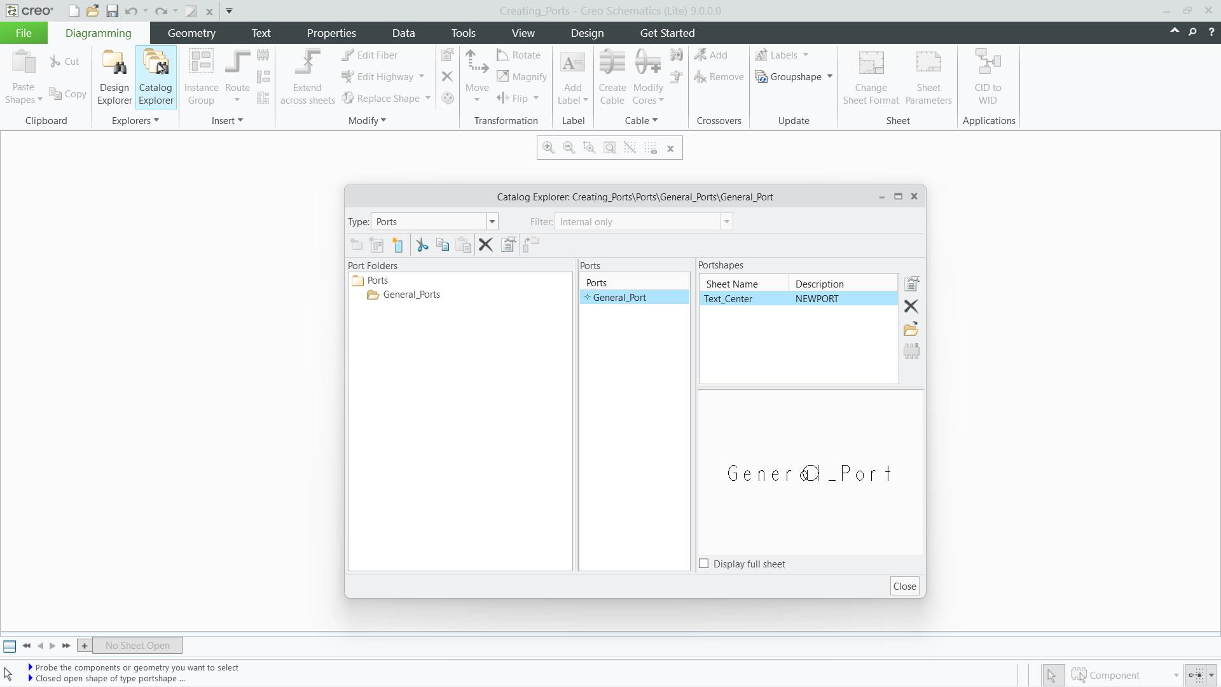
Task: Close the Catalog Explorer with Close button
Action: coord(904,586)
